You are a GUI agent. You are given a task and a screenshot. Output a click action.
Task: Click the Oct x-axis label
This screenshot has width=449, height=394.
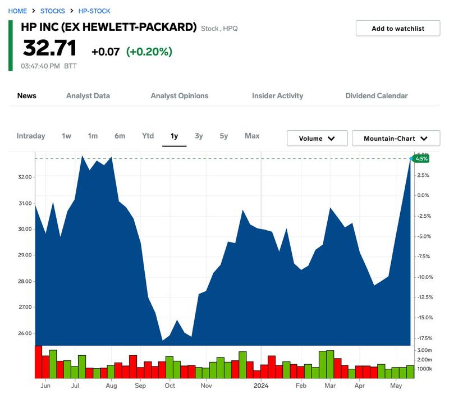click(170, 386)
